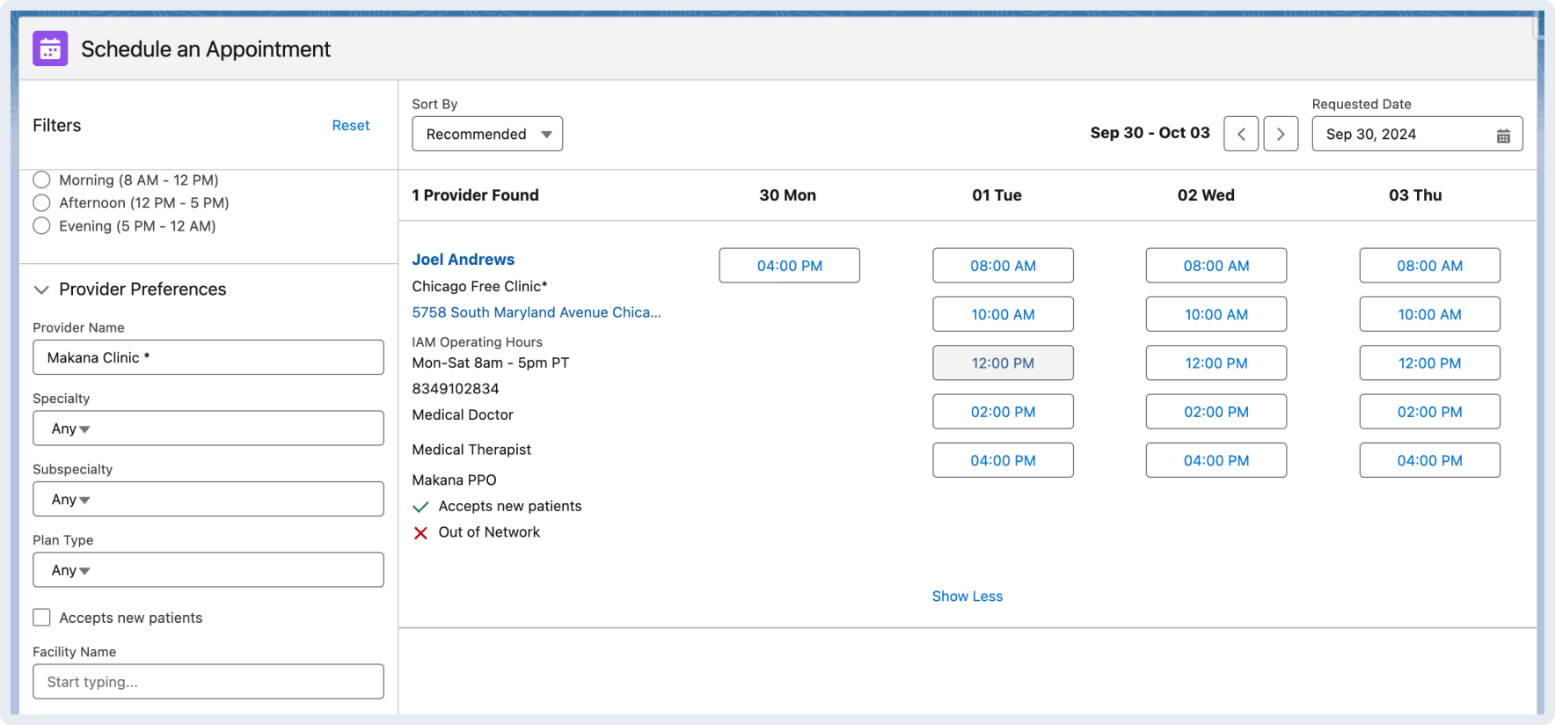The width and height of the screenshot is (1555, 725).
Task: Book Tuesday 10:00 AM slot
Action: [1003, 314]
